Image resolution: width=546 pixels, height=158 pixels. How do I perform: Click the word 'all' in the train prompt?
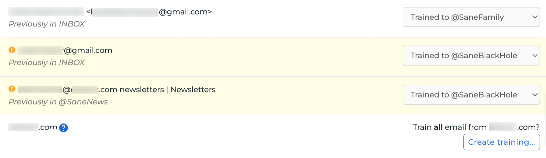click(438, 127)
